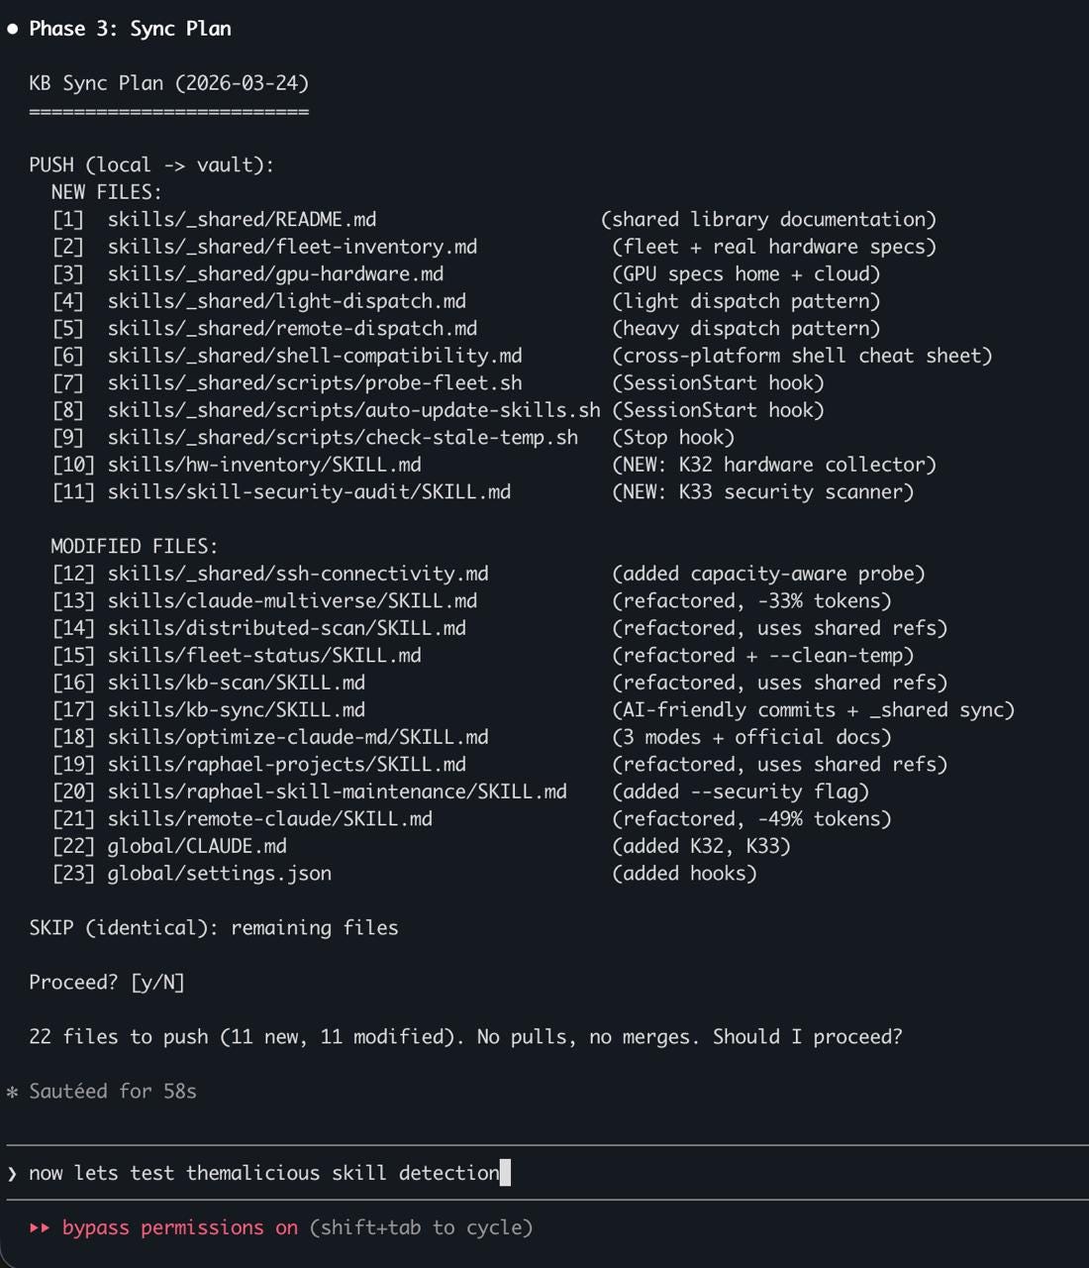This screenshot has height=1268, width=1089.
Task: Toggle bypass permissions on indicator
Action: pyautogui.click(x=180, y=1228)
